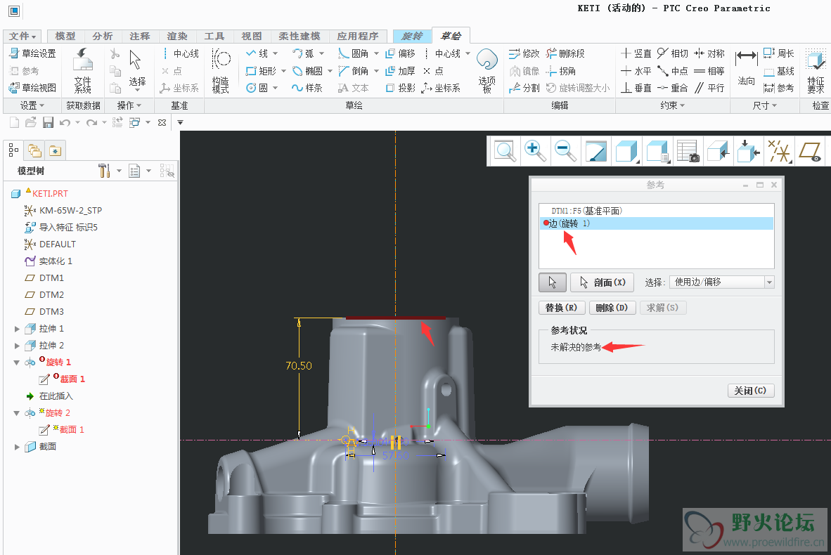The width and height of the screenshot is (831, 555).
Task: Switch to the 分析 ribbon tab
Action: pos(102,36)
